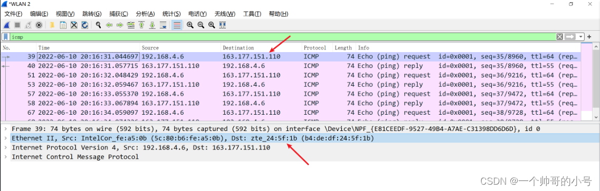Clear the icmp display filter
The height and width of the screenshot is (191, 600).
click(x=560, y=37)
